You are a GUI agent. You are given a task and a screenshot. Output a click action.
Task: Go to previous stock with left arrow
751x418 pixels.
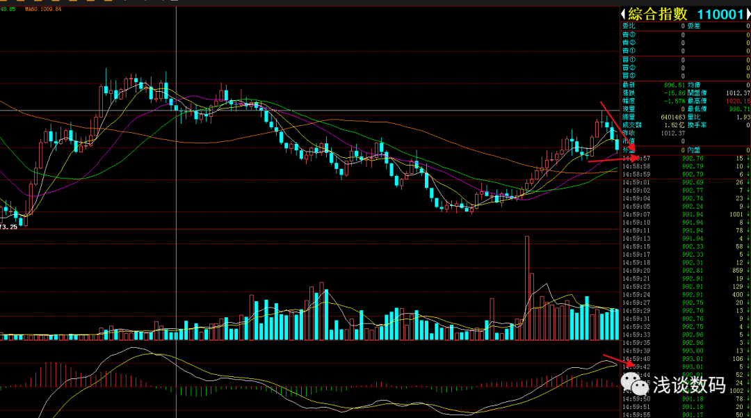pos(623,15)
